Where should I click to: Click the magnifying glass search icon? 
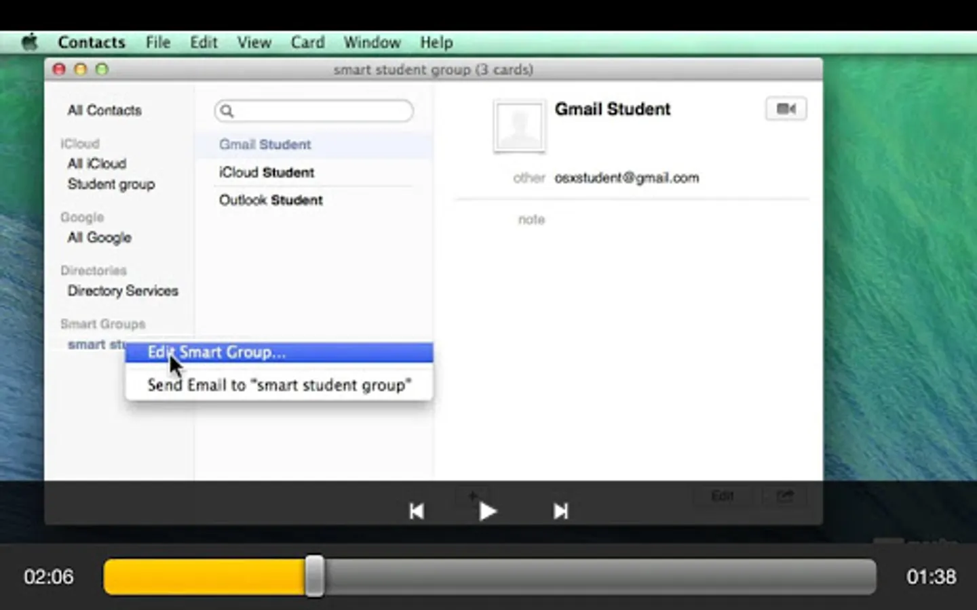227,111
